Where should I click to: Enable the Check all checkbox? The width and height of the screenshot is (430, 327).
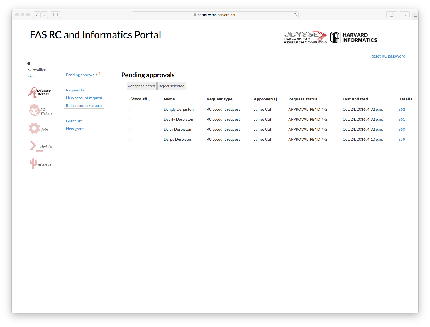point(151,99)
